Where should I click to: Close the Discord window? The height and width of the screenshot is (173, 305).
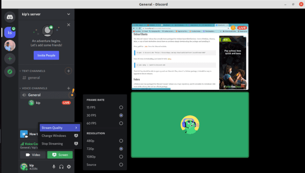tap(301, 4)
